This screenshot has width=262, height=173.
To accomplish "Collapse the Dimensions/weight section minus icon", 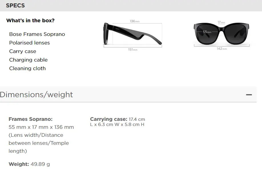I will 249,95.
